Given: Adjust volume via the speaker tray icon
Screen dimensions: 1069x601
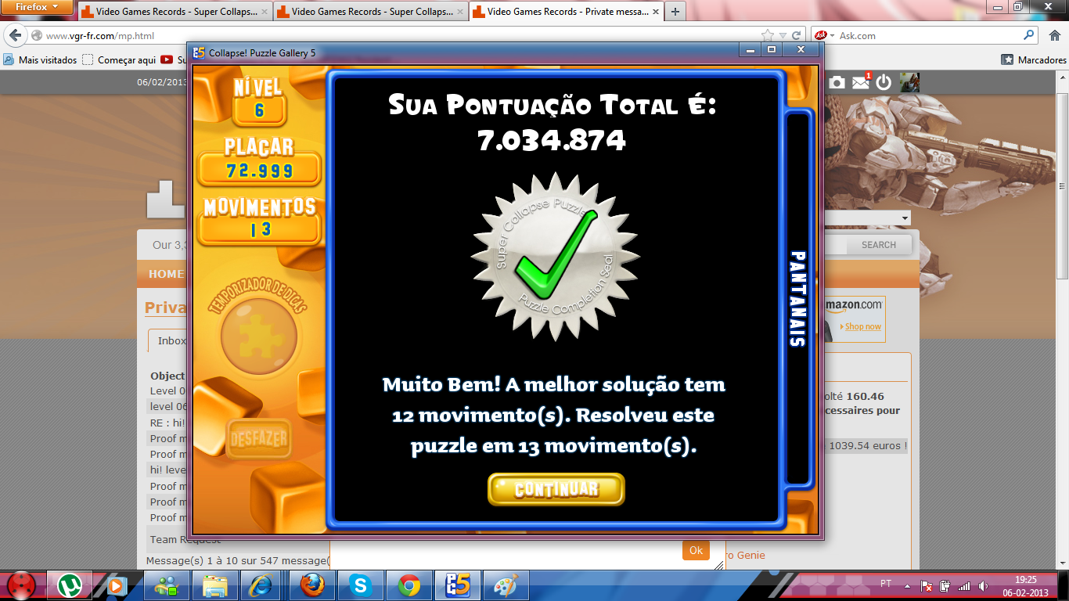Looking at the screenshot, I should (x=983, y=585).
